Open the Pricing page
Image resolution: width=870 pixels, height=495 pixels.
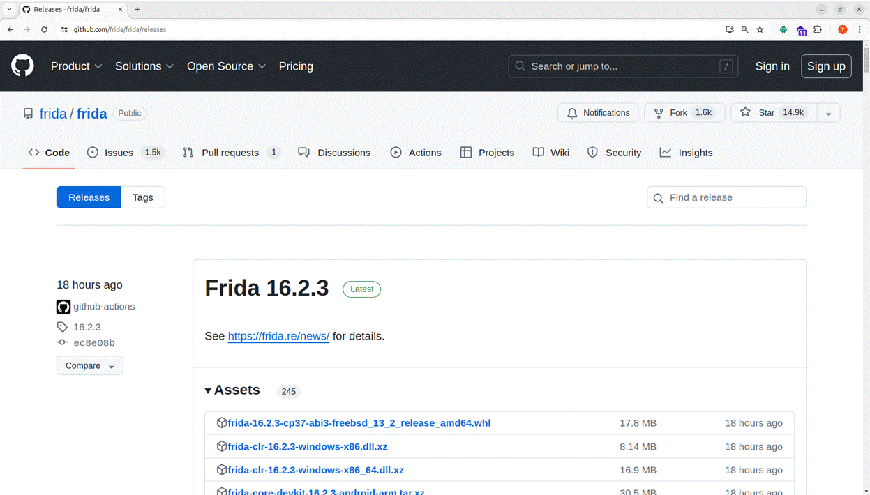[296, 66]
